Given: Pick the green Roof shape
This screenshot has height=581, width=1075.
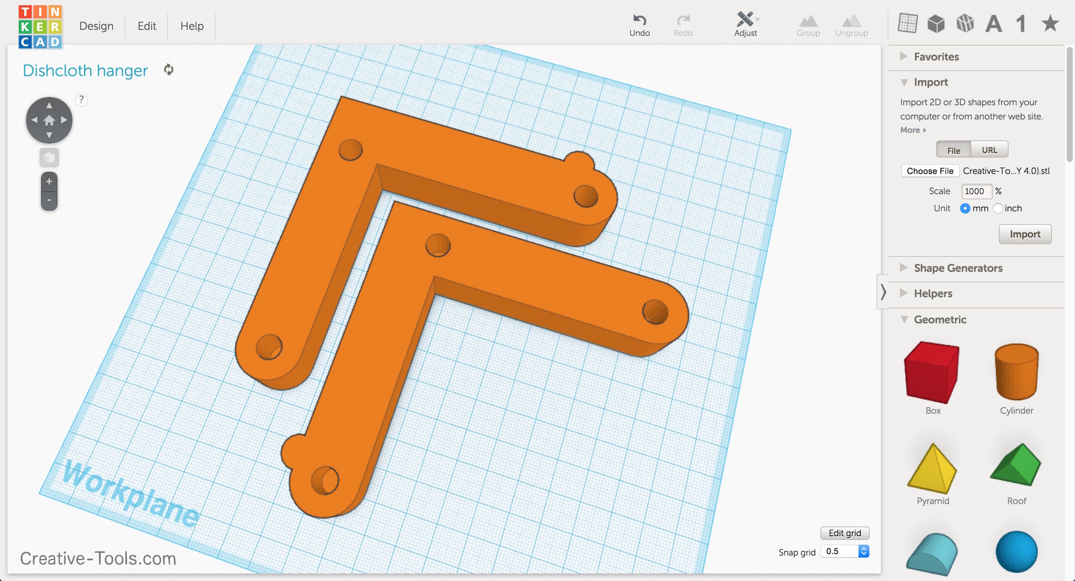Looking at the screenshot, I should tap(1016, 464).
